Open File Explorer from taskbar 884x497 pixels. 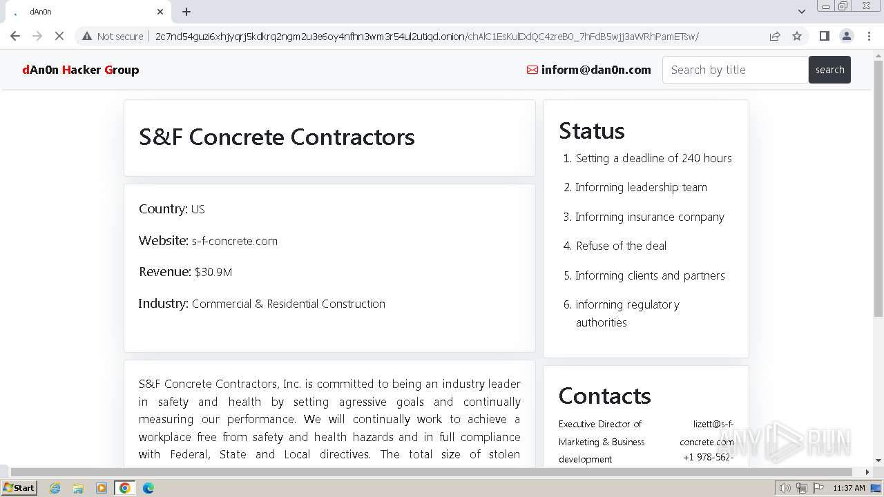pyautogui.click(x=78, y=488)
